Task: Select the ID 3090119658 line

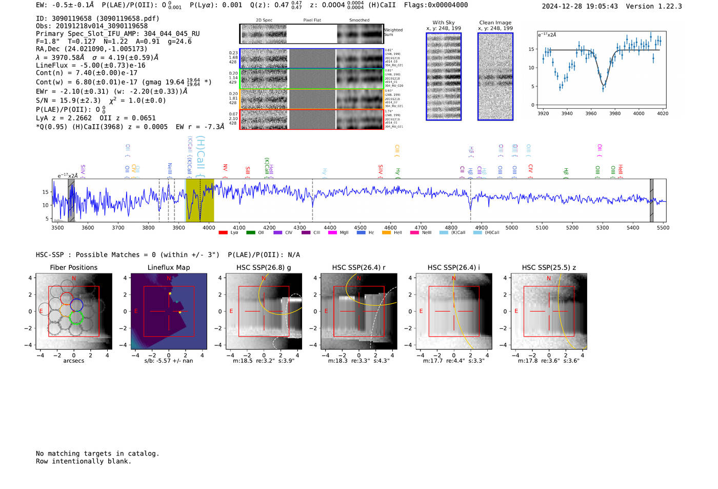Action: (x=97, y=18)
